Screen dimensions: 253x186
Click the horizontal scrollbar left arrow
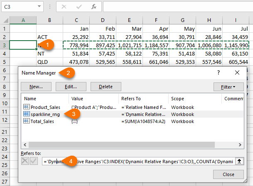[x=25, y=145]
